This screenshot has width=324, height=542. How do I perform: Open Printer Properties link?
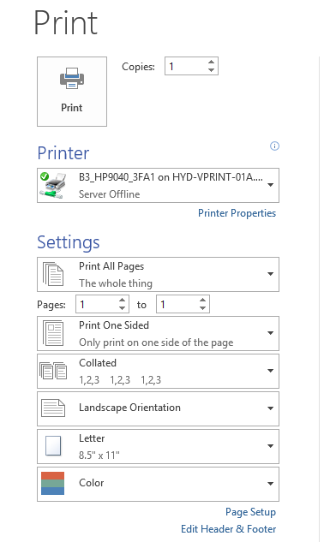point(237,213)
